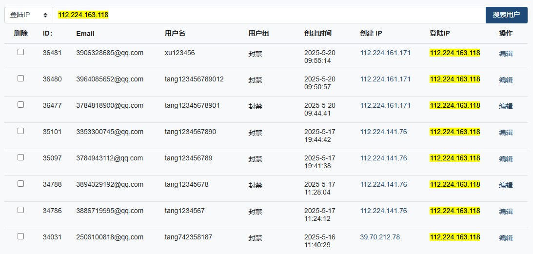Viewport: 533px width, 254px height.
Task: Tick the delete checkbox for tang123456789012
Action: (x=21, y=78)
